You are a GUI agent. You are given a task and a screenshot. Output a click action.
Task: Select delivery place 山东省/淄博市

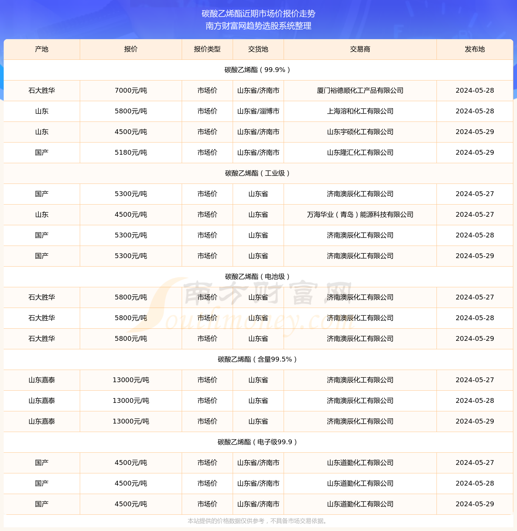click(x=258, y=111)
